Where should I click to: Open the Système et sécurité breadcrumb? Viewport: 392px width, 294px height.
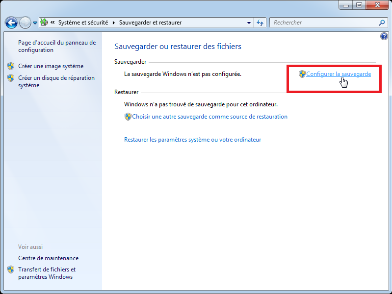[83, 23]
